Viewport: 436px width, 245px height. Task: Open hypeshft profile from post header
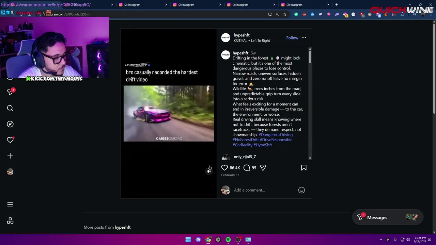(x=242, y=35)
